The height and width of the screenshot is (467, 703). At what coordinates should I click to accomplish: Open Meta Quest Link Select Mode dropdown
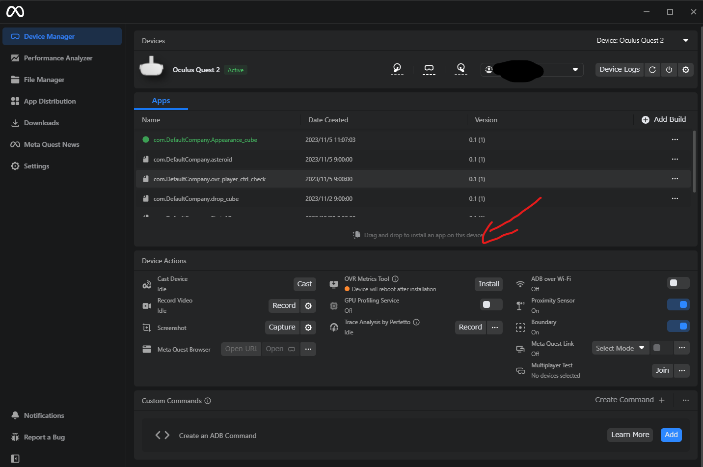pyautogui.click(x=621, y=348)
